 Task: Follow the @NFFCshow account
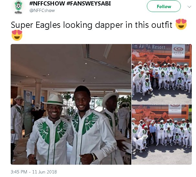tap(164, 6)
